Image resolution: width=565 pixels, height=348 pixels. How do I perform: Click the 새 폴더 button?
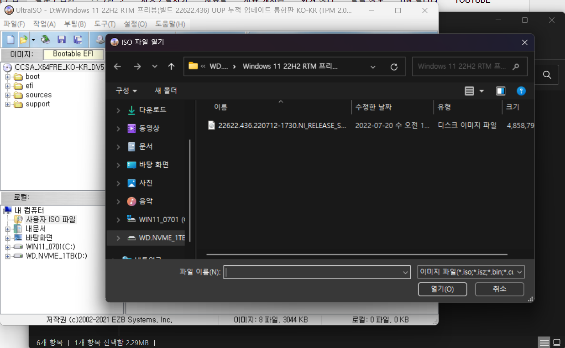[166, 91]
